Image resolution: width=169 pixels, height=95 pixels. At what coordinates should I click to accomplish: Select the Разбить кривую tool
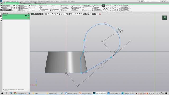[97, 6]
